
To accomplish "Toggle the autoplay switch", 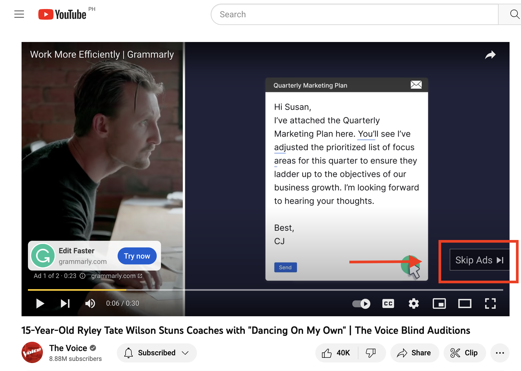I will pyautogui.click(x=361, y=303).
